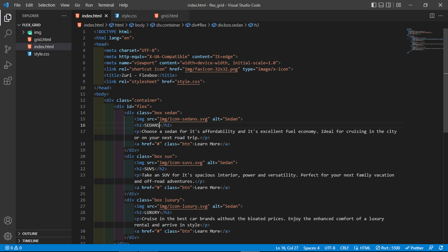The height and width of the screenshot is (252, 448).
Task: Open the Extensions view
Action: pos(8,81)
